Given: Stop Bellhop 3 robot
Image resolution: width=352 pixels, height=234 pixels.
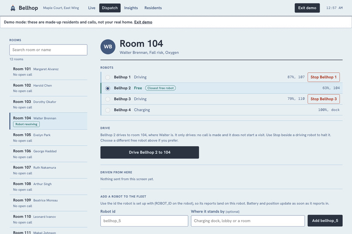Looking at the screenshot, I should coord(324,99).
